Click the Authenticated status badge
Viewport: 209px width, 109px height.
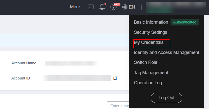[x=185, y=22]
